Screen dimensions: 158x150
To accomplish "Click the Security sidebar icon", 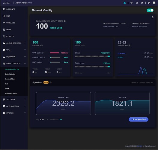I will tap(4, 100).
